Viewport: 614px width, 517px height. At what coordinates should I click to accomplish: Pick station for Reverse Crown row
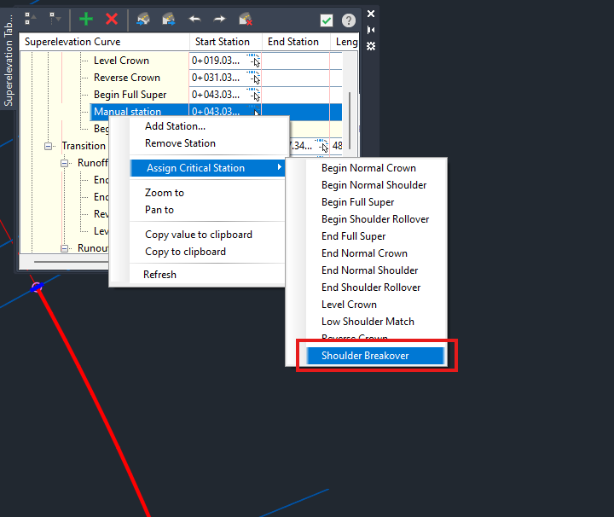pyautogui.click(x=253, y=78)
